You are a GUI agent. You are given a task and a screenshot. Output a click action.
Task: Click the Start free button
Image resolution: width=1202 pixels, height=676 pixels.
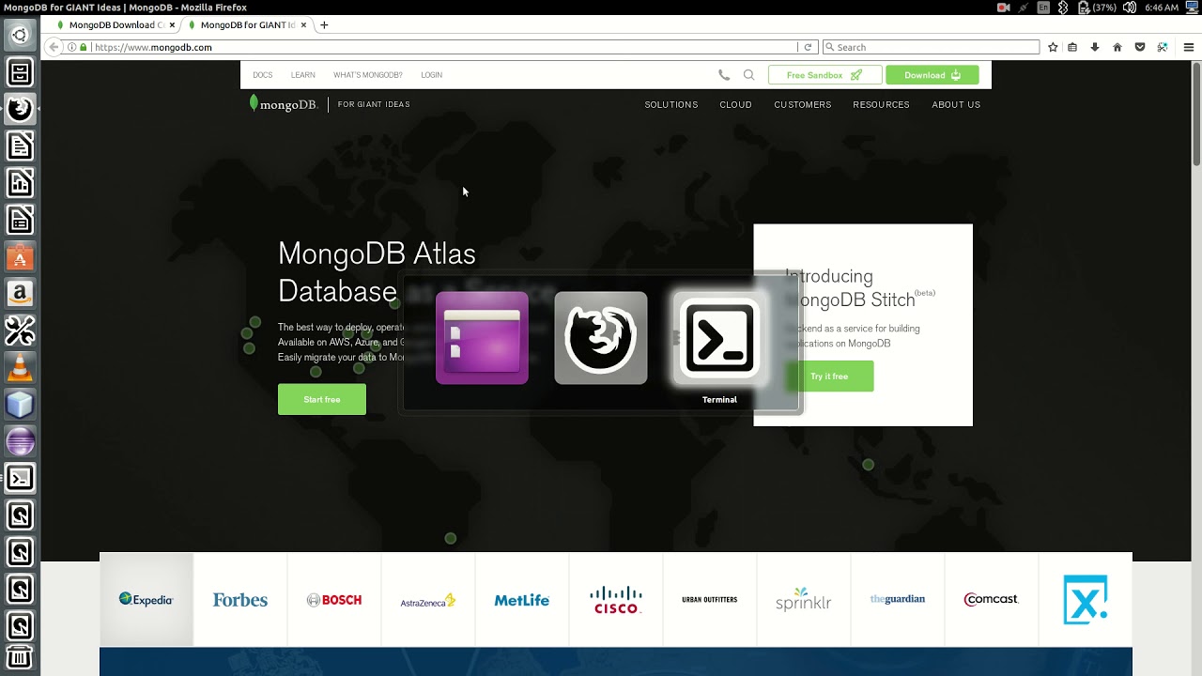click(322, 399)
